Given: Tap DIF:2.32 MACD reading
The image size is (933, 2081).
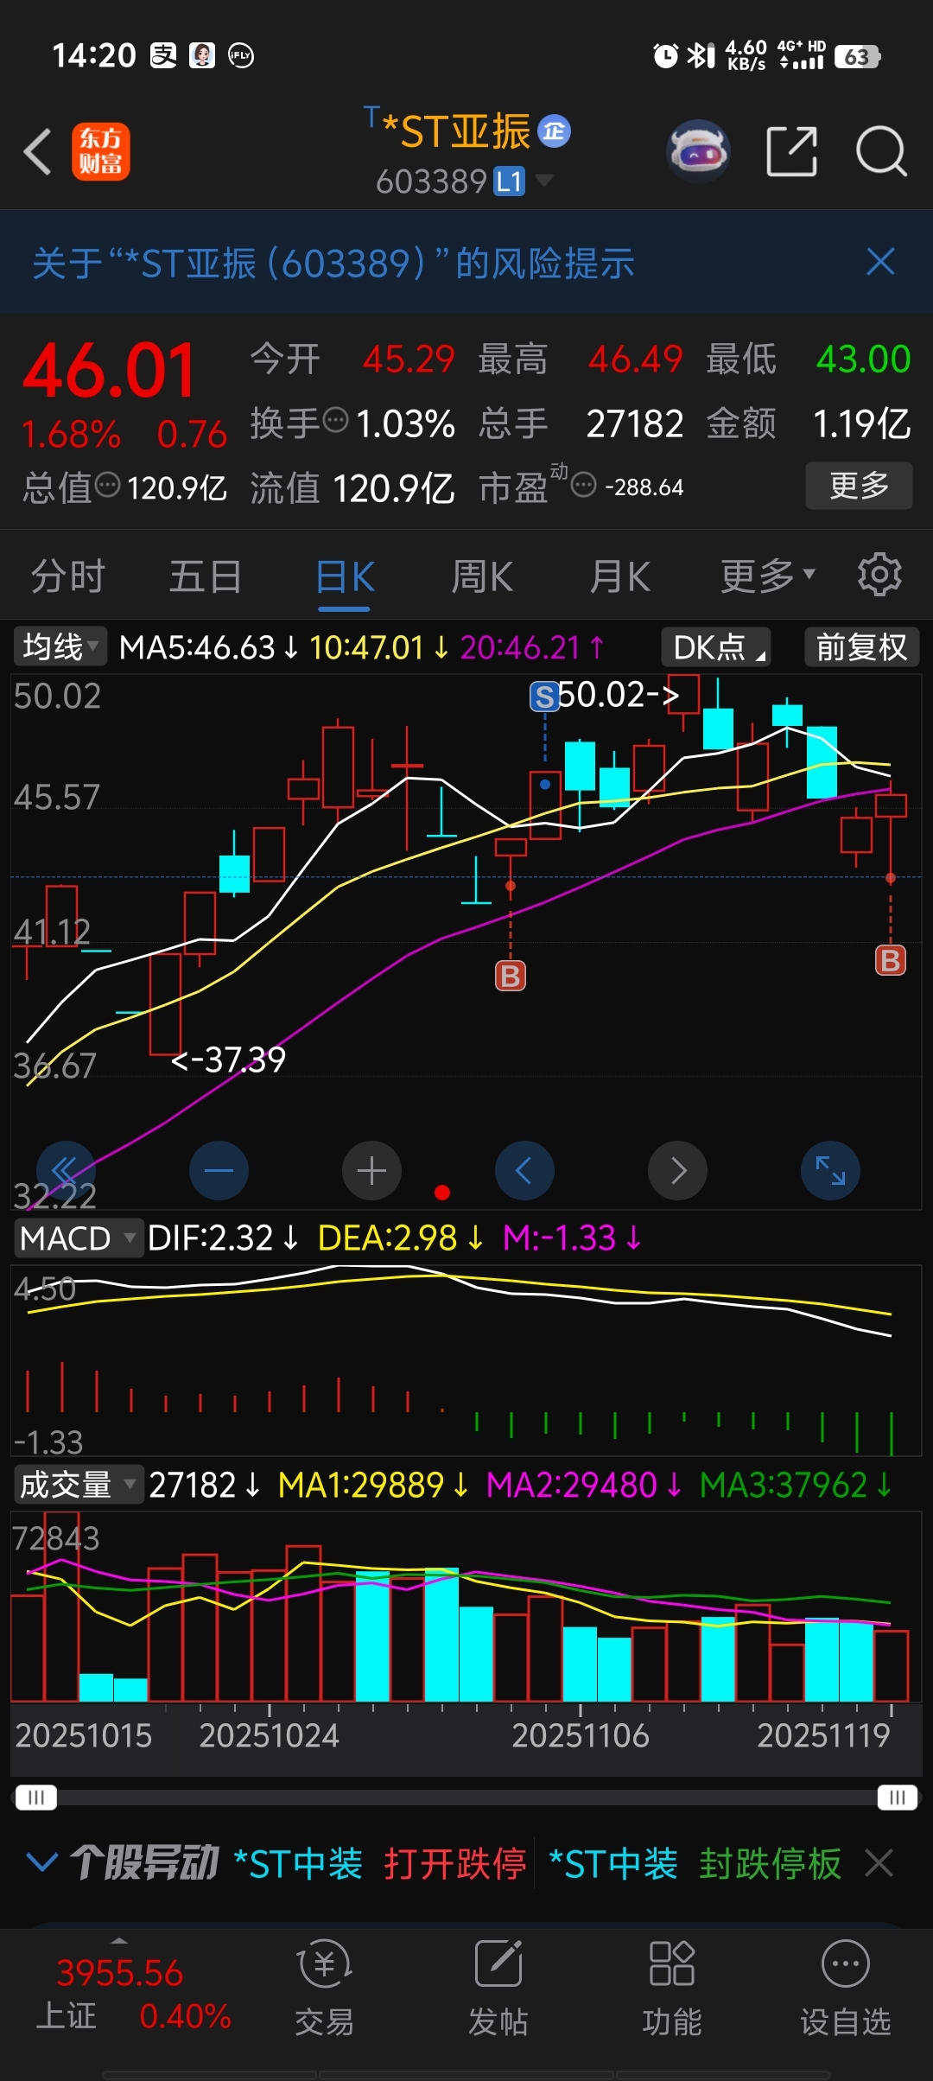Looking at the screenshot, I should click(x=223, y=1238).
